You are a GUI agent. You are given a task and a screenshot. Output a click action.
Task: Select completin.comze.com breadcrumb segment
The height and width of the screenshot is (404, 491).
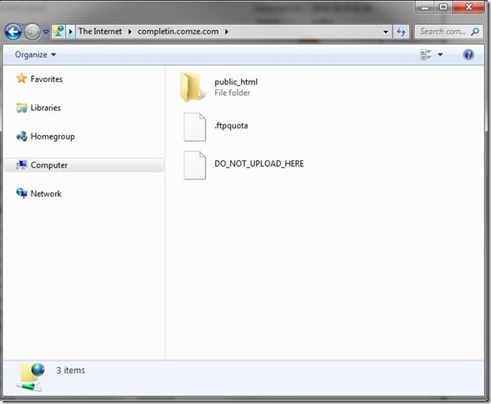tap(178, 32)
